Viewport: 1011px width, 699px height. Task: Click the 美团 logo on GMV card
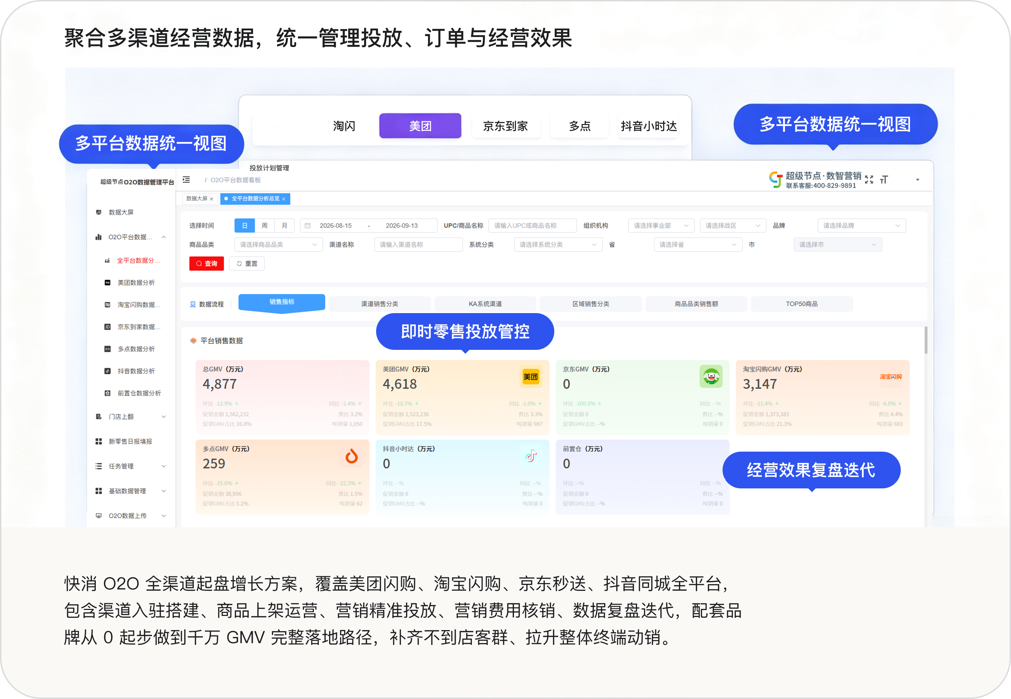tap(531, 377)
